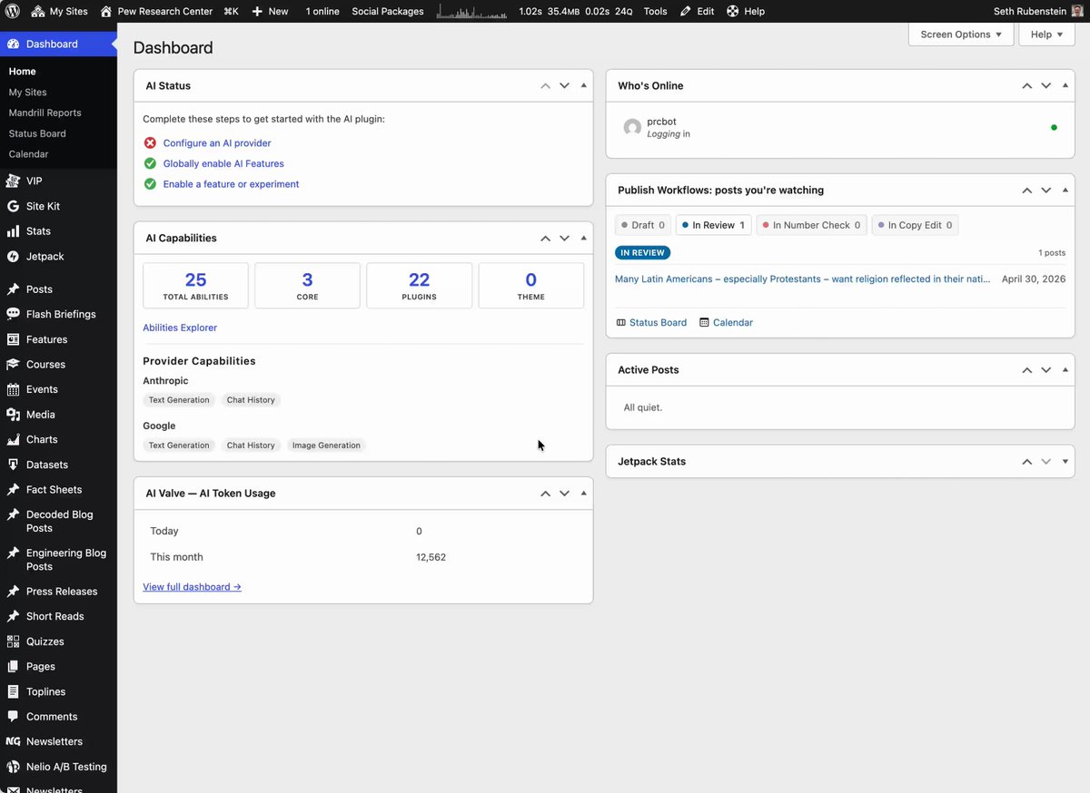This screenshot has height=793, width=1090.
Task: Collapse the AI Status panel toggle triangle
Action: [x=583, y=85]
